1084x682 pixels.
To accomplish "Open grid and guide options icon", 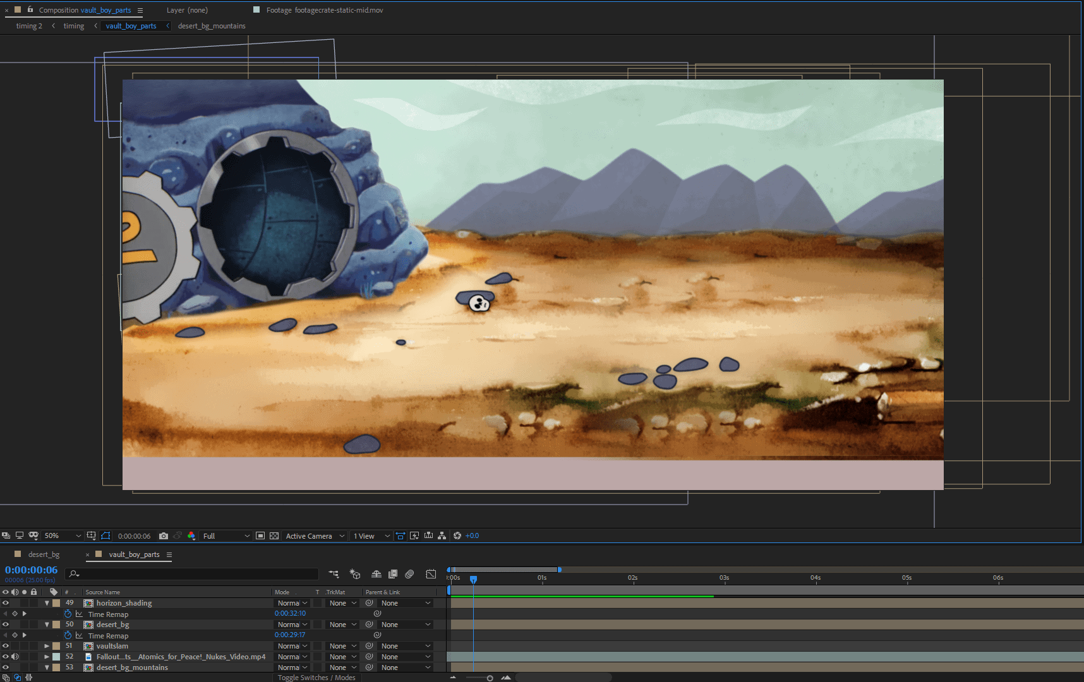I will click(92, 535).
